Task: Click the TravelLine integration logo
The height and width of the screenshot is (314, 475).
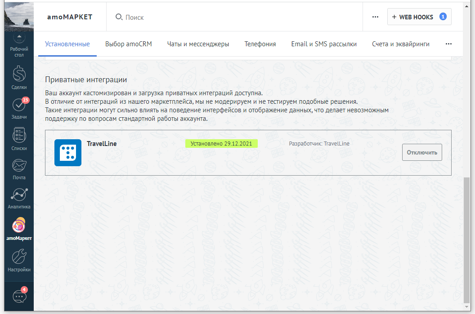Action: [x=68, y=153]
